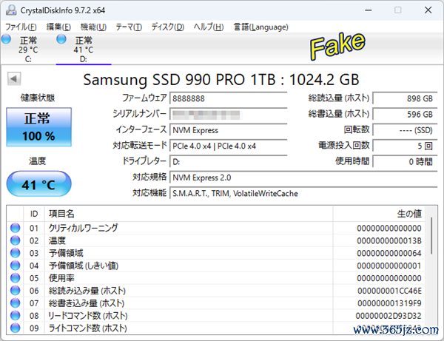Click the interface field NVM Express
Viewport: 444px width, 341px height.
coord(228,130)
